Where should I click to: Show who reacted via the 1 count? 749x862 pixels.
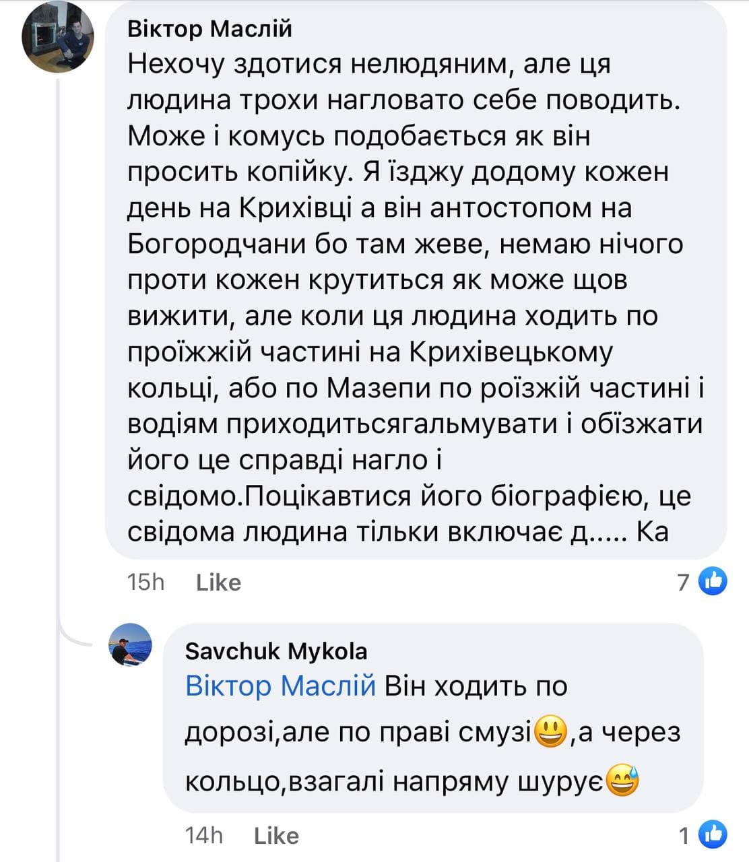click(x=685, y=836)
